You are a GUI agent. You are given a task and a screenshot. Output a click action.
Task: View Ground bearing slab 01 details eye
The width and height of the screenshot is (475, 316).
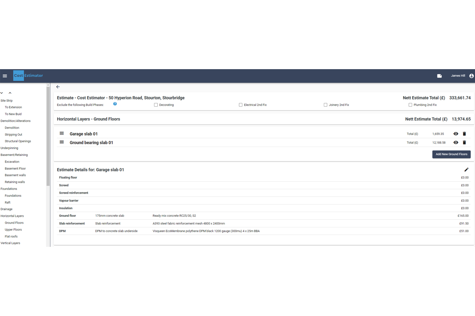[456, 142]
